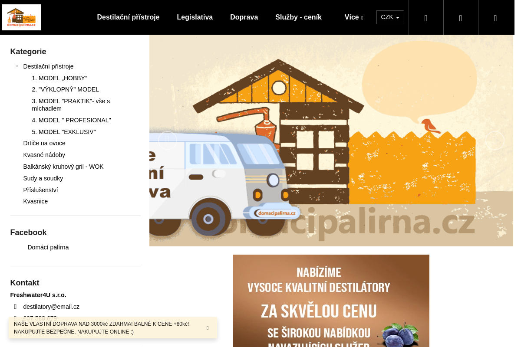Click the rightmost header icon button
The image size is (521, 347).
tap(495, 17)
